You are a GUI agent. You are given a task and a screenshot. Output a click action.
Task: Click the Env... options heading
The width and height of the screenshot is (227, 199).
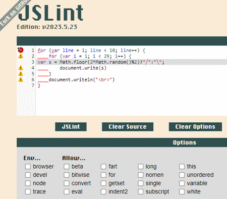tap(32, 158)
